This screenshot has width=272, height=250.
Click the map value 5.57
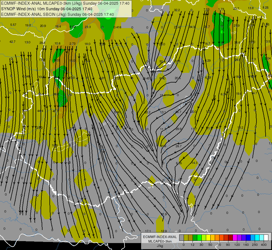tap(13, 25)
